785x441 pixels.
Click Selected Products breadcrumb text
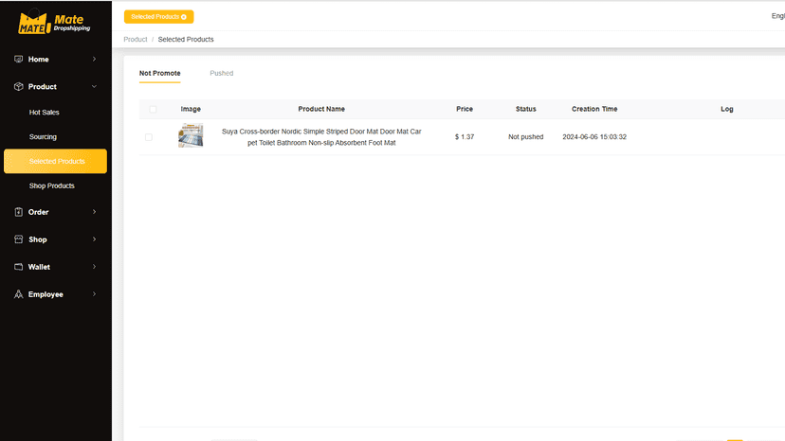pos(186,40)
